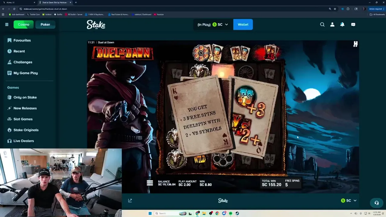Viewport: 386px width, 217px height.
Task: Click the Live Dealers icon
Action: point(9,141)
